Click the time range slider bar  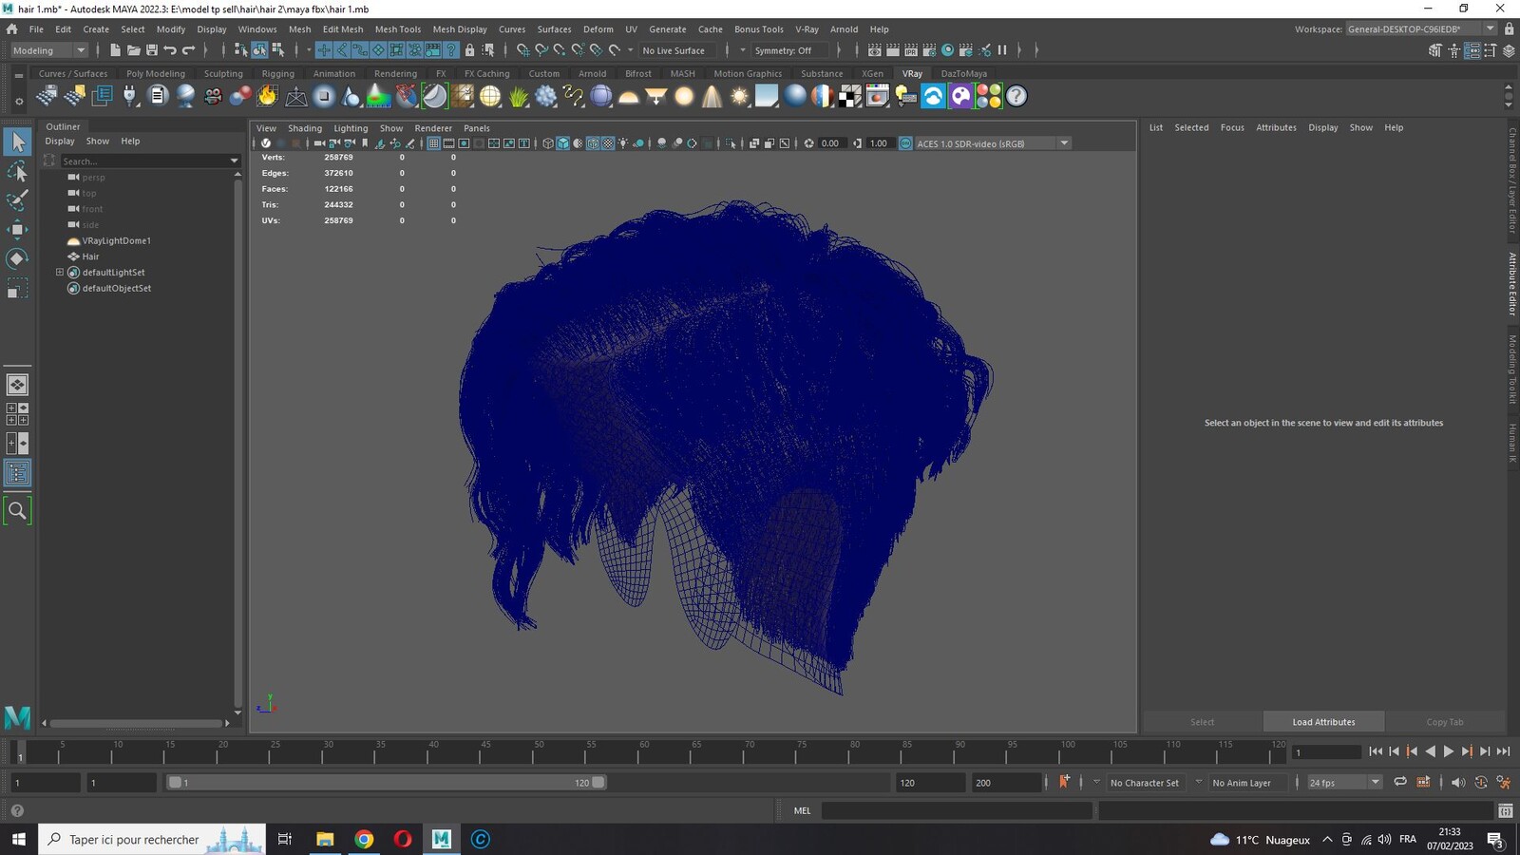click(386, 783)
